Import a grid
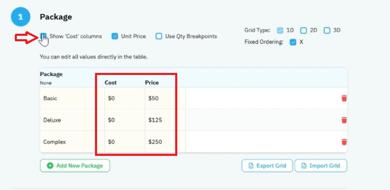 [x=321, y=166]
